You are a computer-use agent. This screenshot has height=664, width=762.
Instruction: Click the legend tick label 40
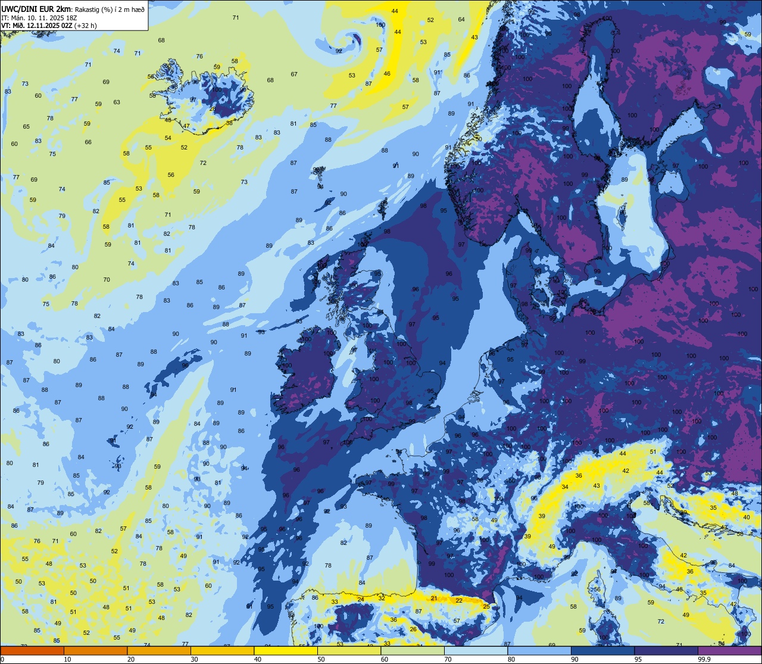point(258,659)
